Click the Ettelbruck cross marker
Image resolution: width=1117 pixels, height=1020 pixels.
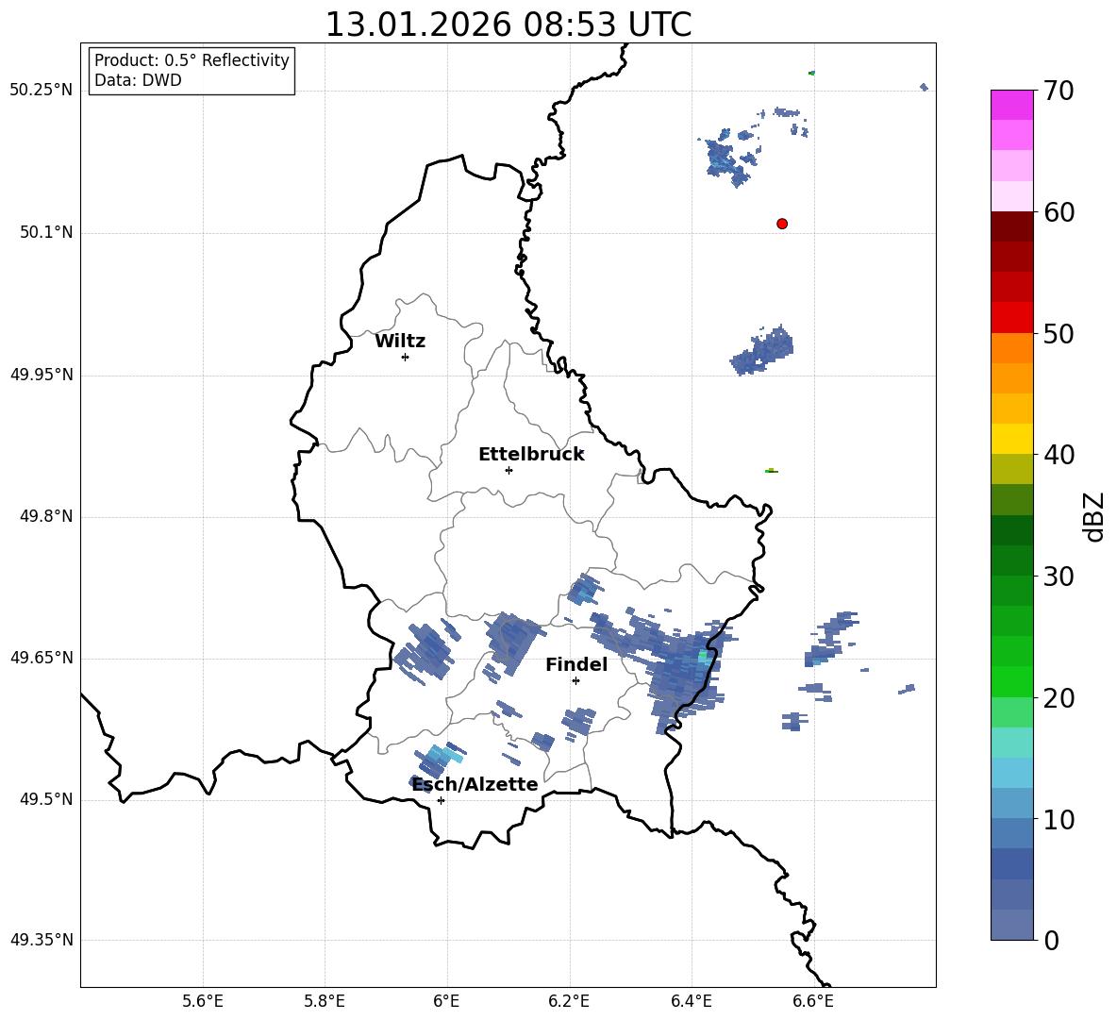pos(508,470)
